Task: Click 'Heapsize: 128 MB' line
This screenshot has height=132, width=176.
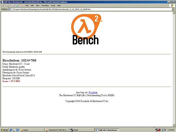Action: coord(11,78)
